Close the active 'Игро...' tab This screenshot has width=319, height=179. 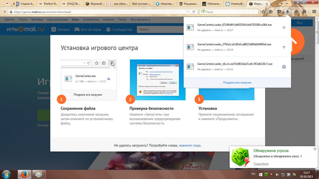(267, 4)
